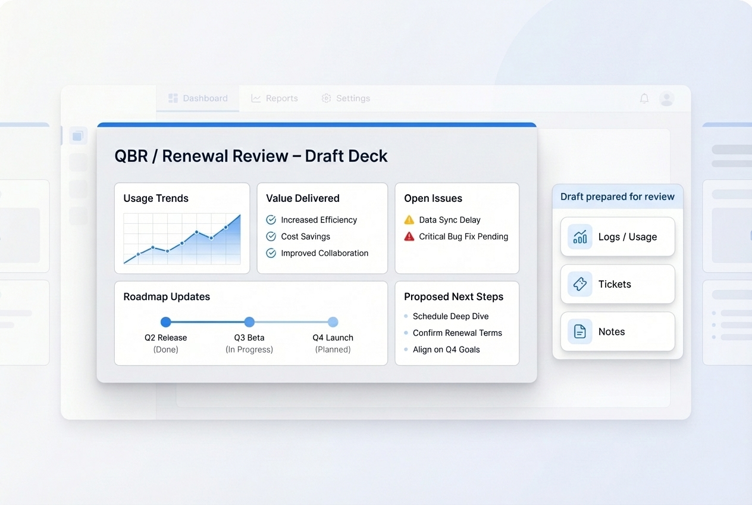Open the Tickets source card

(x=618, y=284)
